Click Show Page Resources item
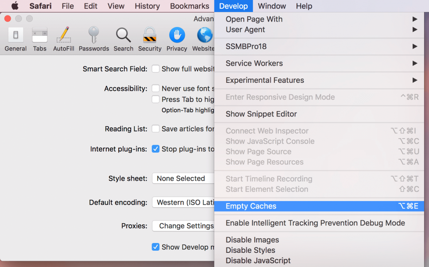429x267 pixels. (x=319, y=162)
